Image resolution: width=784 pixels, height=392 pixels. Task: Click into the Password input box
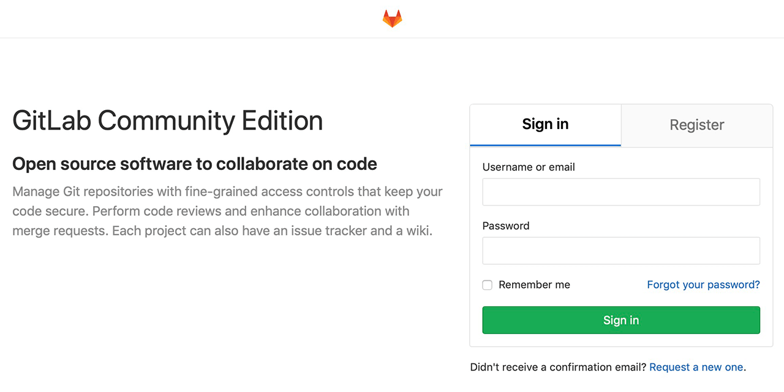pos(621,251)
